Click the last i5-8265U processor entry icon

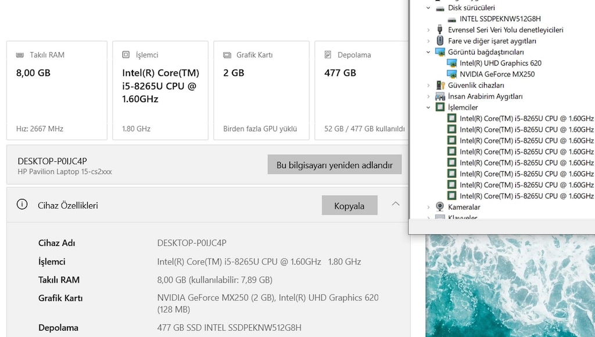[x=451, y=196]
